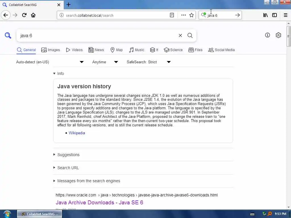291x218 pixels.
Task: Click the page vertical scrollbar thumb
Action: [288, 36]
